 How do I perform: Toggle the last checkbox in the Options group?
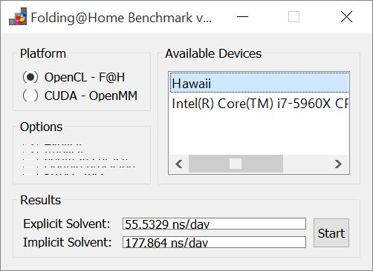click(x=30, y=174)
